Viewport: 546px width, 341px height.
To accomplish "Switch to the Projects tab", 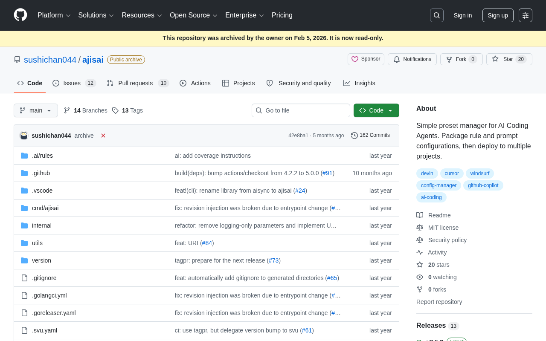I will coord(238,83).
